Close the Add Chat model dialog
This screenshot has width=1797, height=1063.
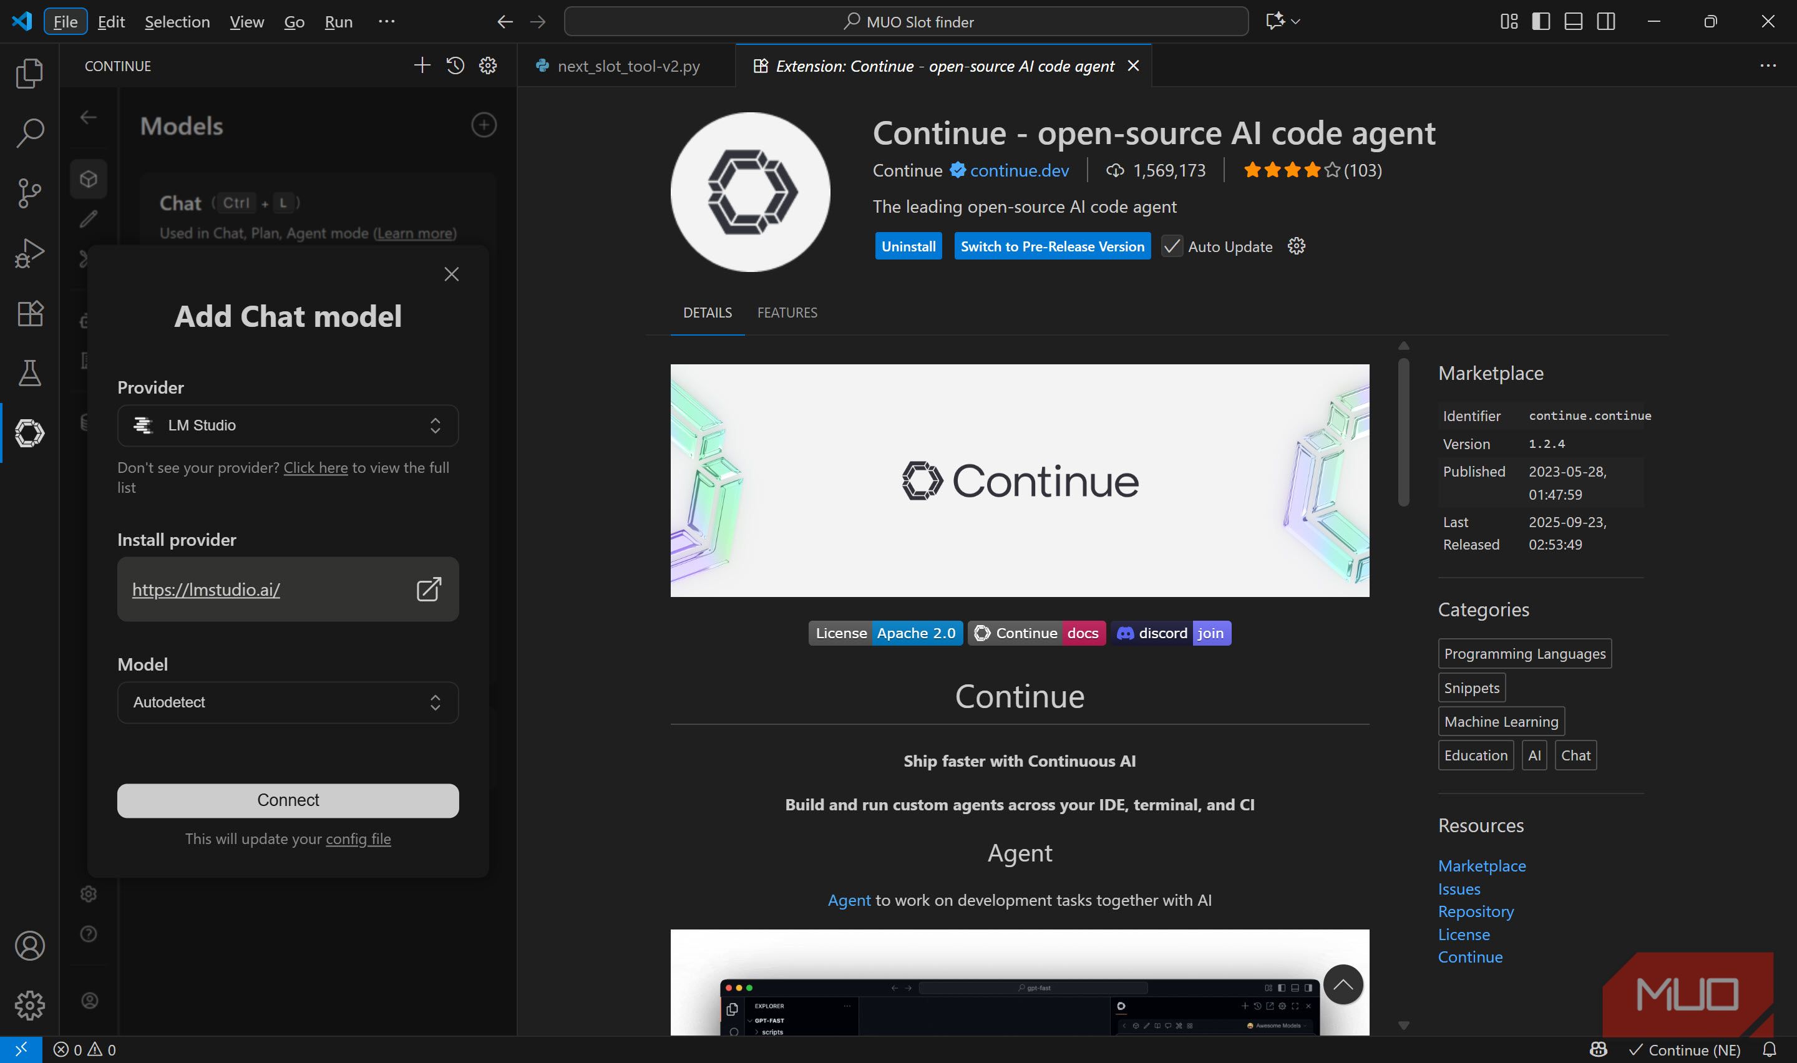coord(451,274)
